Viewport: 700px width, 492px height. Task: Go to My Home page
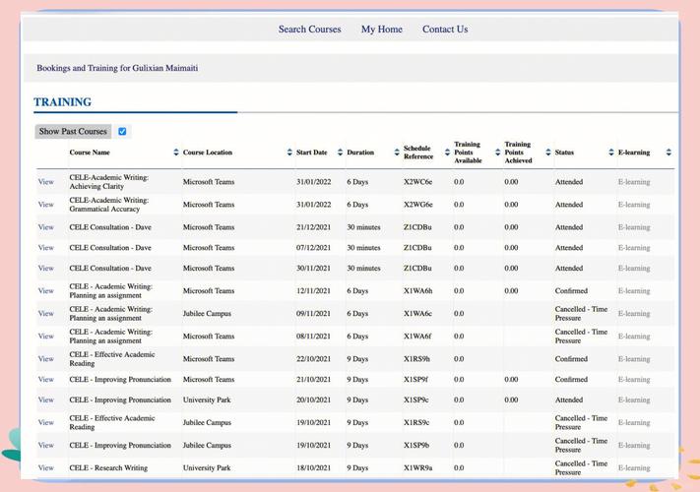pyautogui.click(x=381, y=30)
